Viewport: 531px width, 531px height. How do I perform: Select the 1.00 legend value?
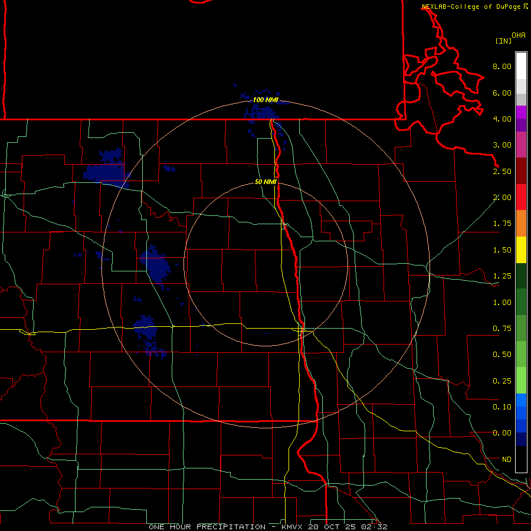(502, 303)
